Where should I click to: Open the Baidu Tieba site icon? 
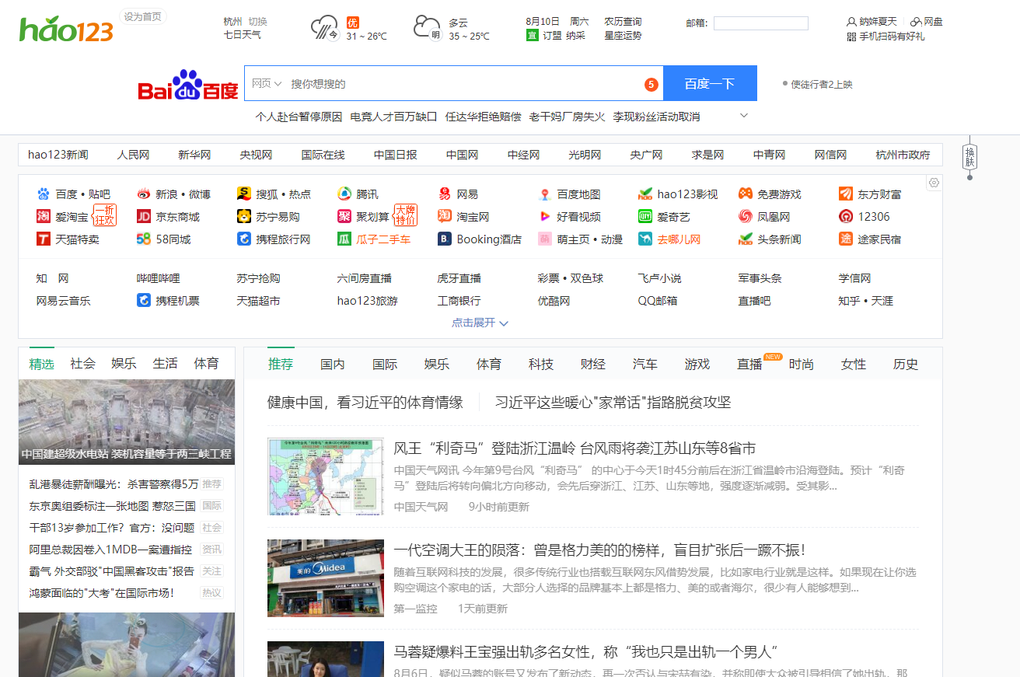point(44,194)
